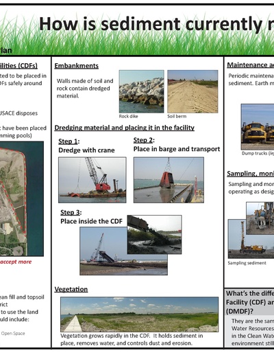Open the Step 3 conveyor close-up photo
This screenshot has width=274, height=357.
[x=154, y=235]
